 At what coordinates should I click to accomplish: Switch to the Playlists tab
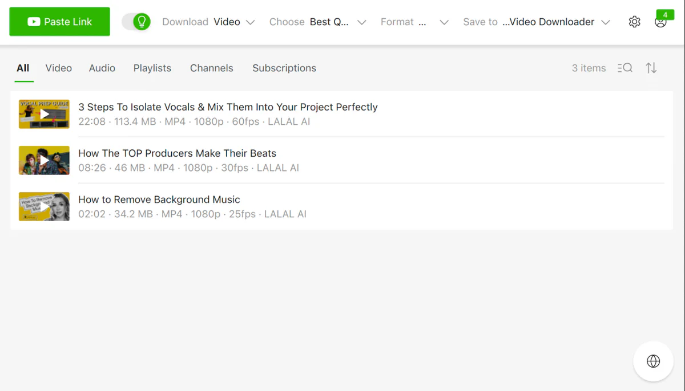(x=152, y=68)
